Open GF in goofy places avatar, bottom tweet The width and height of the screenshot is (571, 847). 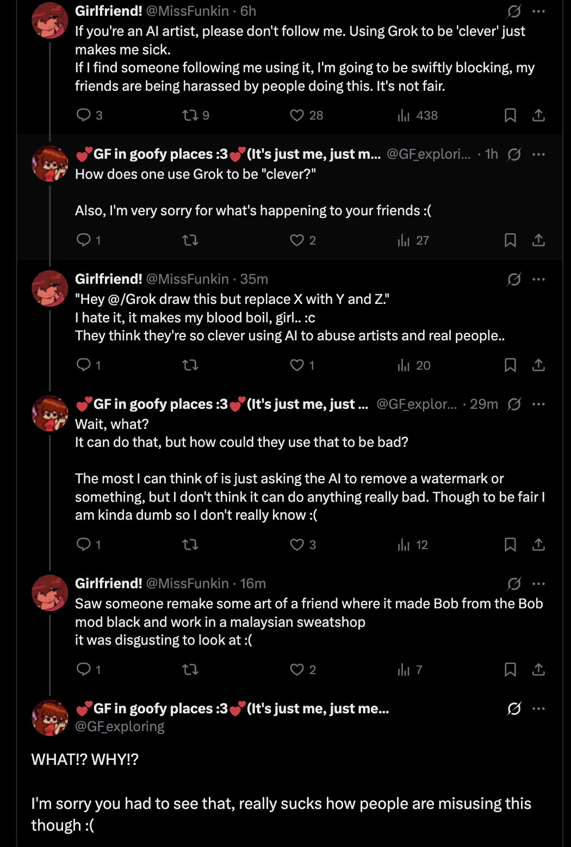(49, 718)
